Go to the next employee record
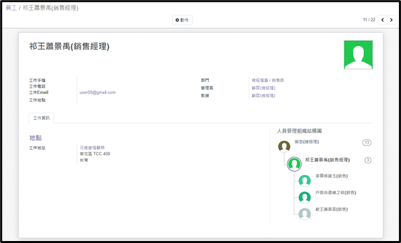The height and width of the screenshot is (243, 401). (x=391, y=20)
